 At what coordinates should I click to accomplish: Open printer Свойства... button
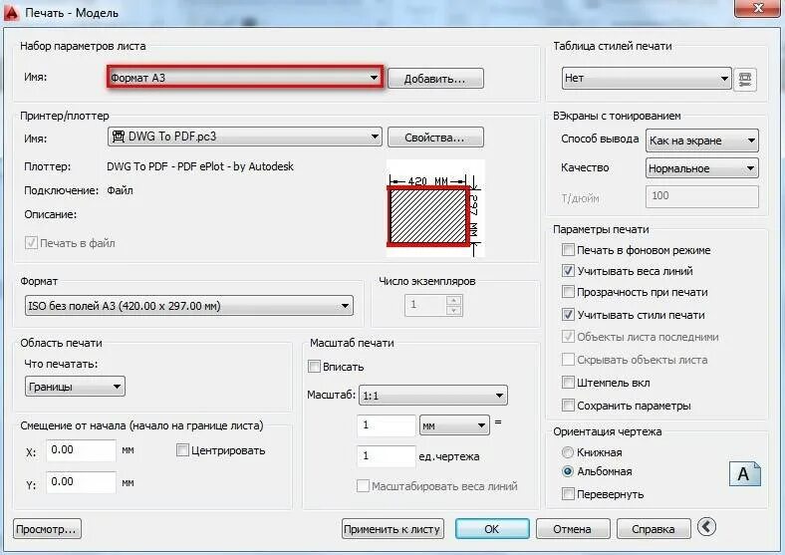pos(435,138)
